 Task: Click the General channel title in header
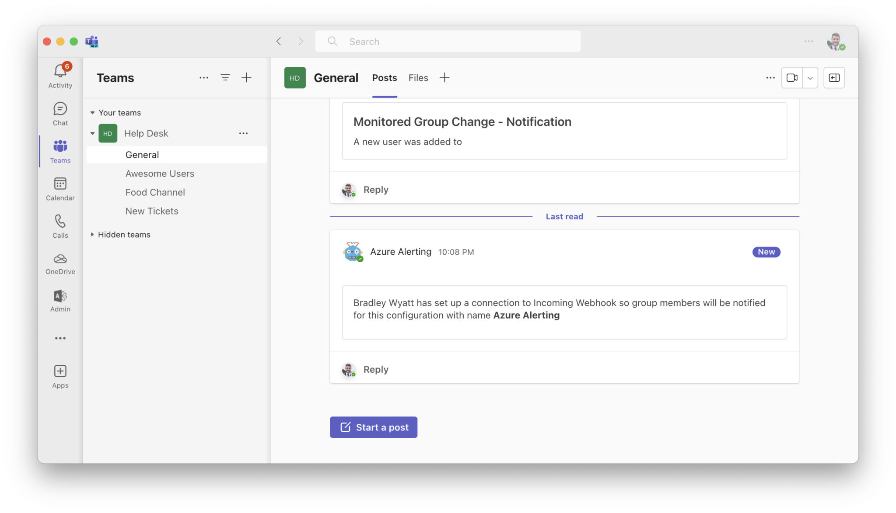336,78
